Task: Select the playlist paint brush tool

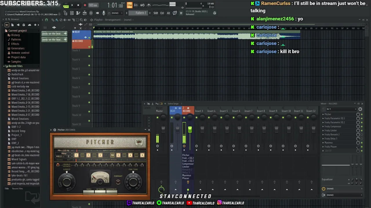Action: 57,20
